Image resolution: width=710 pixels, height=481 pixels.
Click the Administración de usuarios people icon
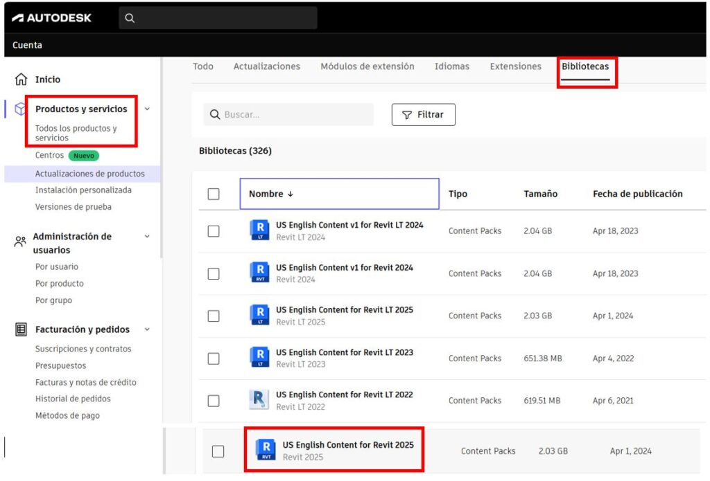click(x=20, y=242)
